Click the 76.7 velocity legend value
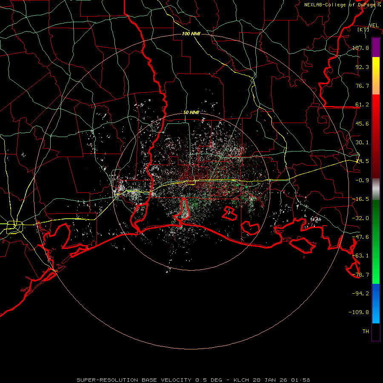383x383 pixels. (x=362, y=86)
